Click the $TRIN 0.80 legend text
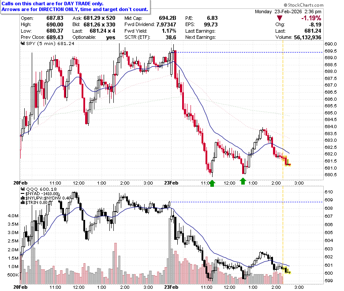The height and width of the screenshot is (291, 344). pos(37,203)
